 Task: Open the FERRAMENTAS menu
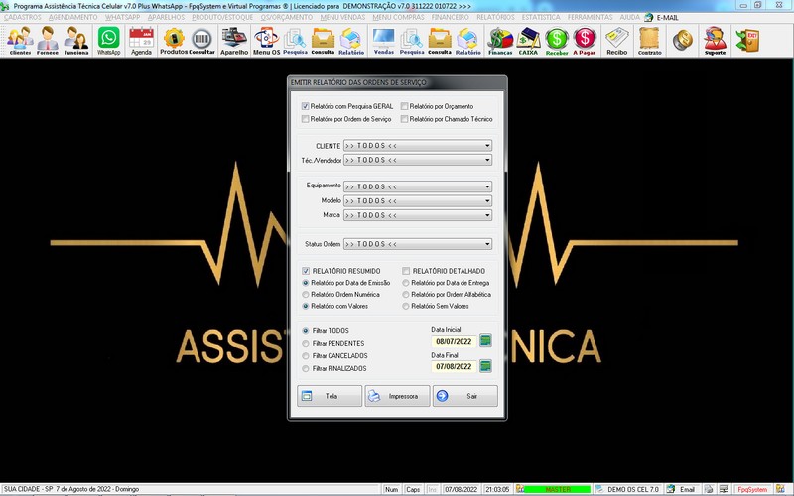(x=590, y=17)
